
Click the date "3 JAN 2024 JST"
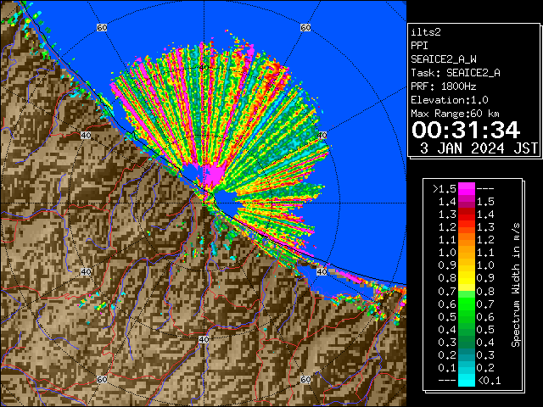[479, 148]
